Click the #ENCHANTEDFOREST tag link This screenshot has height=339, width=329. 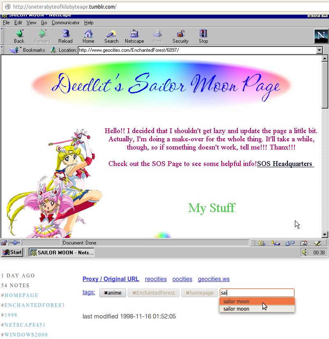pos(32,305)
